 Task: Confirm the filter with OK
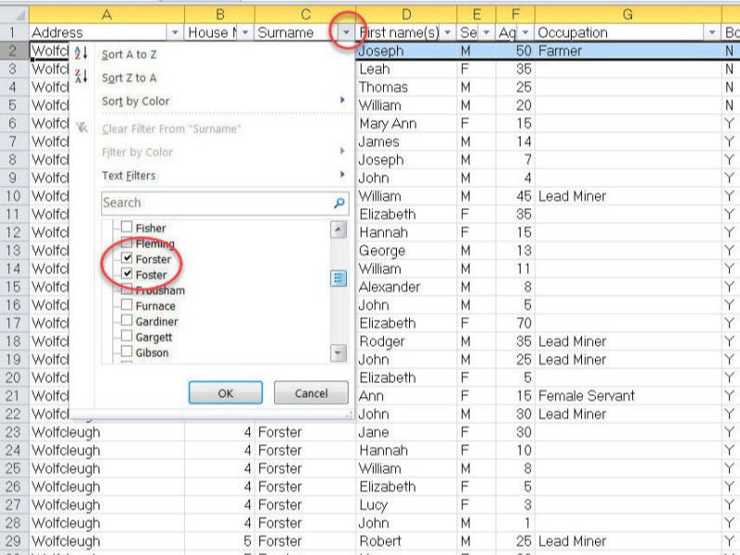226,393
